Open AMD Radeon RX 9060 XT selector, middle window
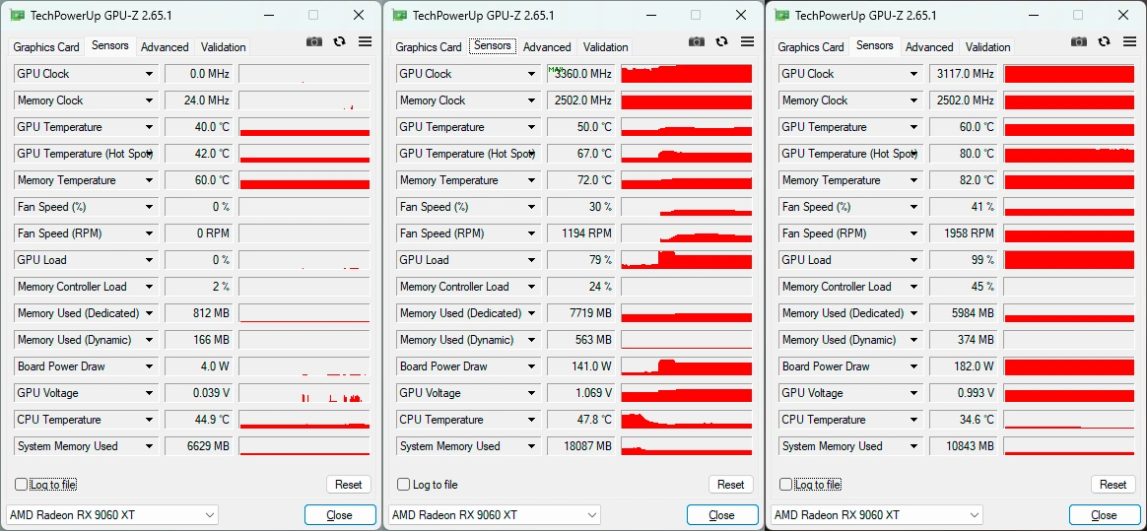Viewport: 1147px width, 531px height. point(495,515)
